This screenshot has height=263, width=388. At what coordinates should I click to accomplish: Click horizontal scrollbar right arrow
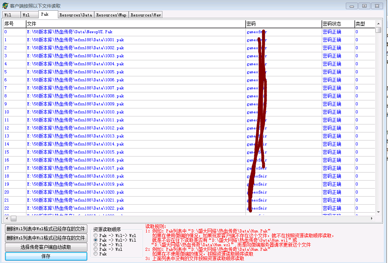[x=372, y=218]
